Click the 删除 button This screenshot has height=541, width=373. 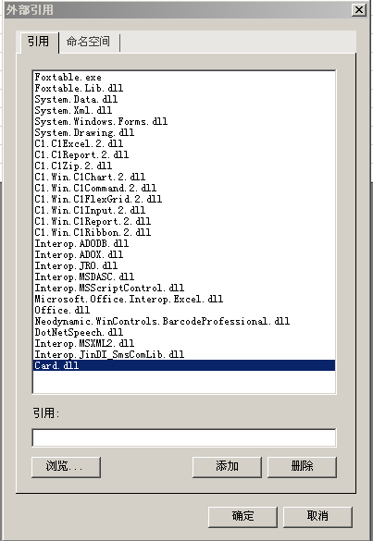click(x=302, y=467)
